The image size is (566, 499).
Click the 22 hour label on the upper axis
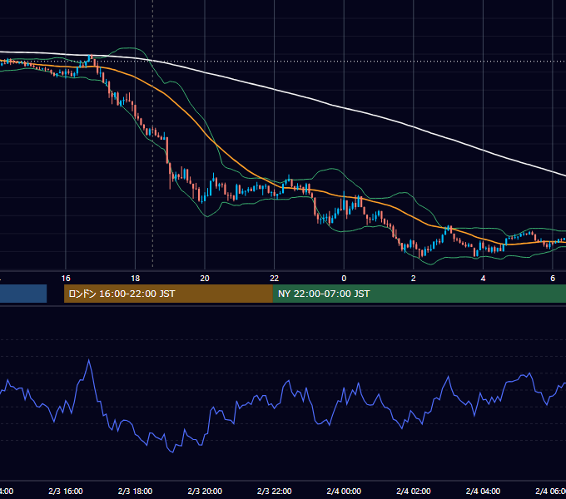(275, 279)
